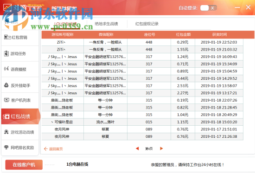The width and height of the screenshot is (255, 174).
Task: Minimize the window
Action: tap(237, 7)
